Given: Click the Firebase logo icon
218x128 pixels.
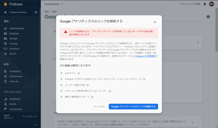Looking at the screenshot, I should (5, 4).
